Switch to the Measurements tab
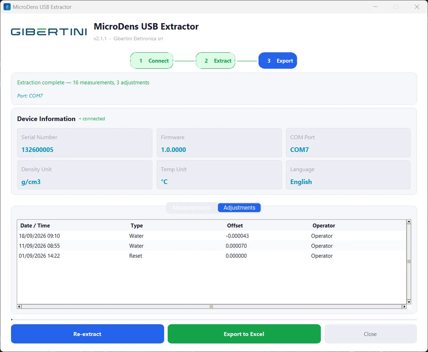This screenshot has height=352, width=428. (192, 208)
